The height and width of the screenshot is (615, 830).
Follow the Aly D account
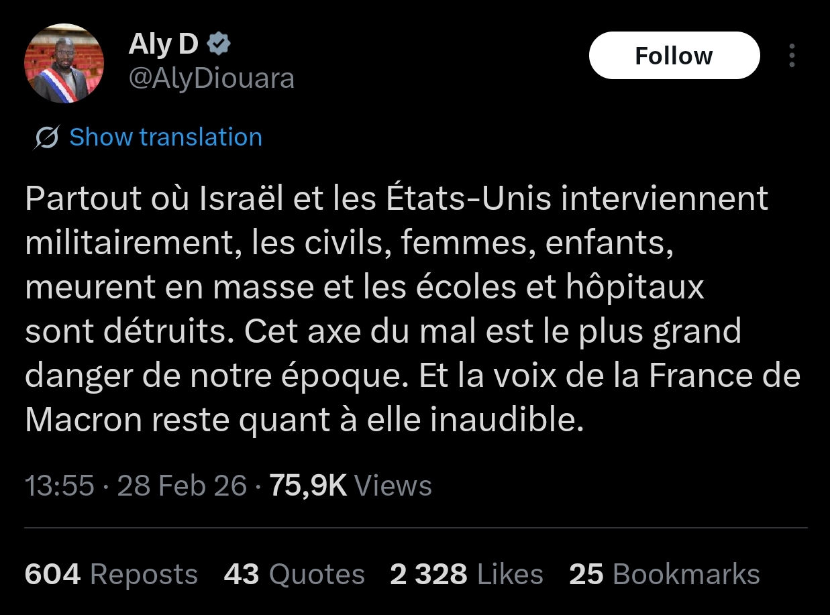(674, 56)
